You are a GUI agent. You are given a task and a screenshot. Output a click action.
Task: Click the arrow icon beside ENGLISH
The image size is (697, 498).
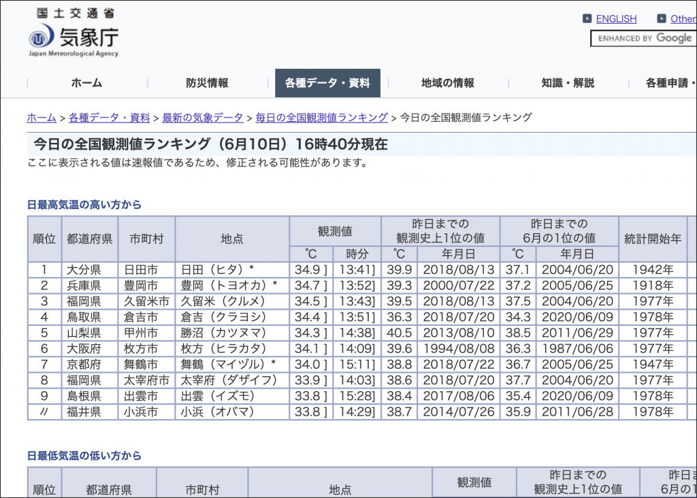(x=587, y=19)
